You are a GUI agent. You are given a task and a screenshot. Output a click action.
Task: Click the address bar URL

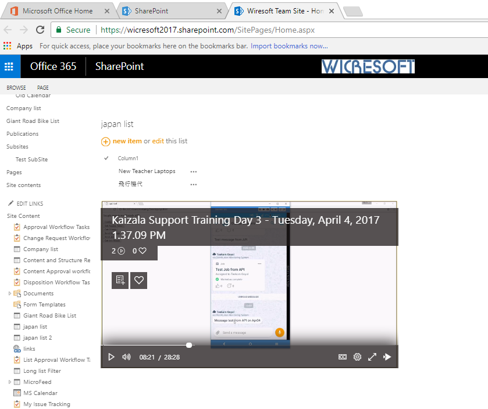(x=208, y=30)
